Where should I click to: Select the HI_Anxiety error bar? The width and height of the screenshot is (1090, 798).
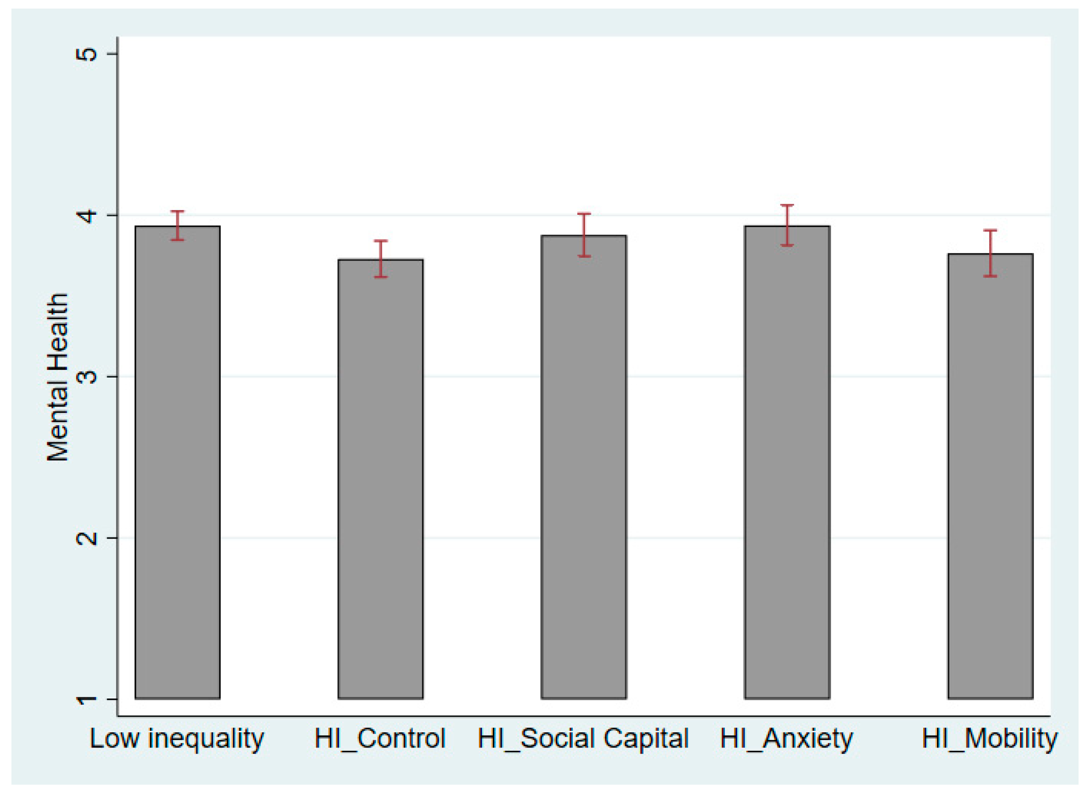787,226
